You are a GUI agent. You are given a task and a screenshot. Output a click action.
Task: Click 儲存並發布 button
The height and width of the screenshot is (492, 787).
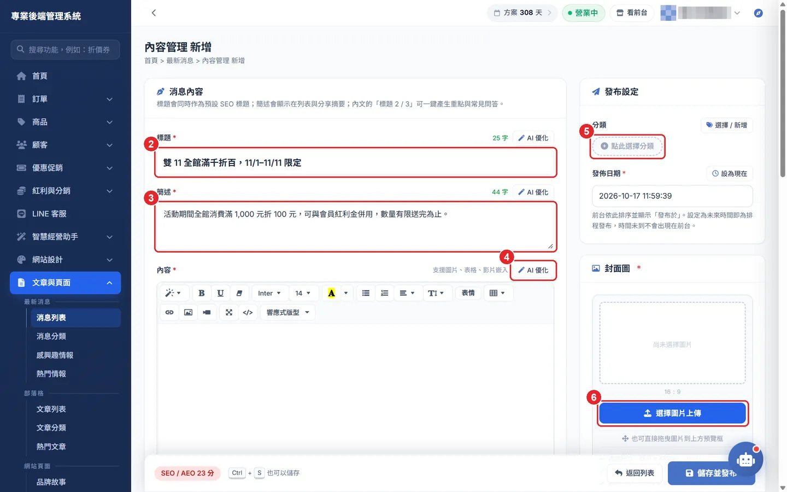click(x=711, y=473)
